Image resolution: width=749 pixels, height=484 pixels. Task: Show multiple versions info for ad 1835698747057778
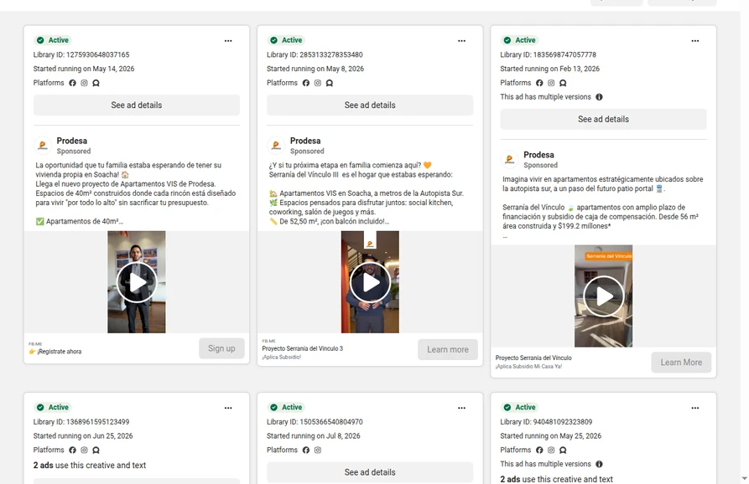click(x=599, y=97)
